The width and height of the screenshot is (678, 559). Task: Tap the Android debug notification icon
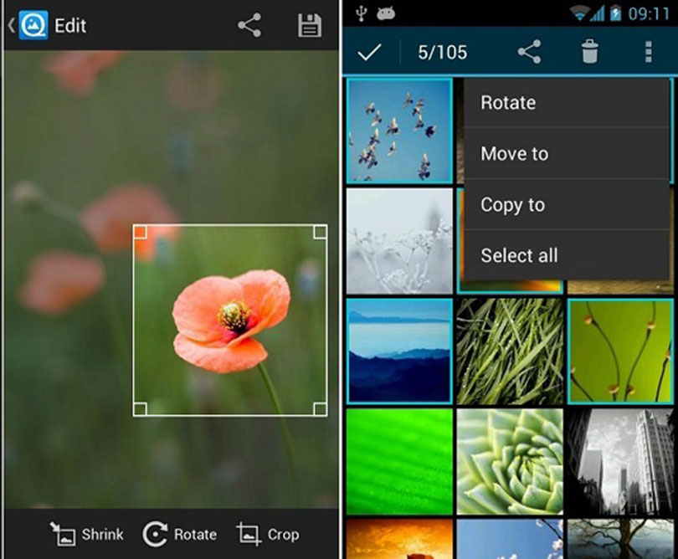[386, 14]
